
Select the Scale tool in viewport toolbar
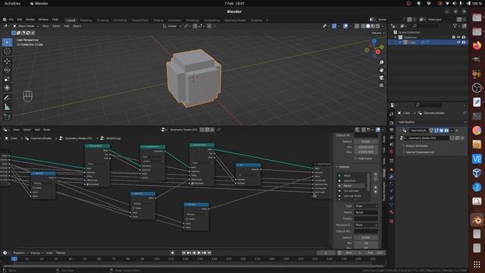[7, 79]
